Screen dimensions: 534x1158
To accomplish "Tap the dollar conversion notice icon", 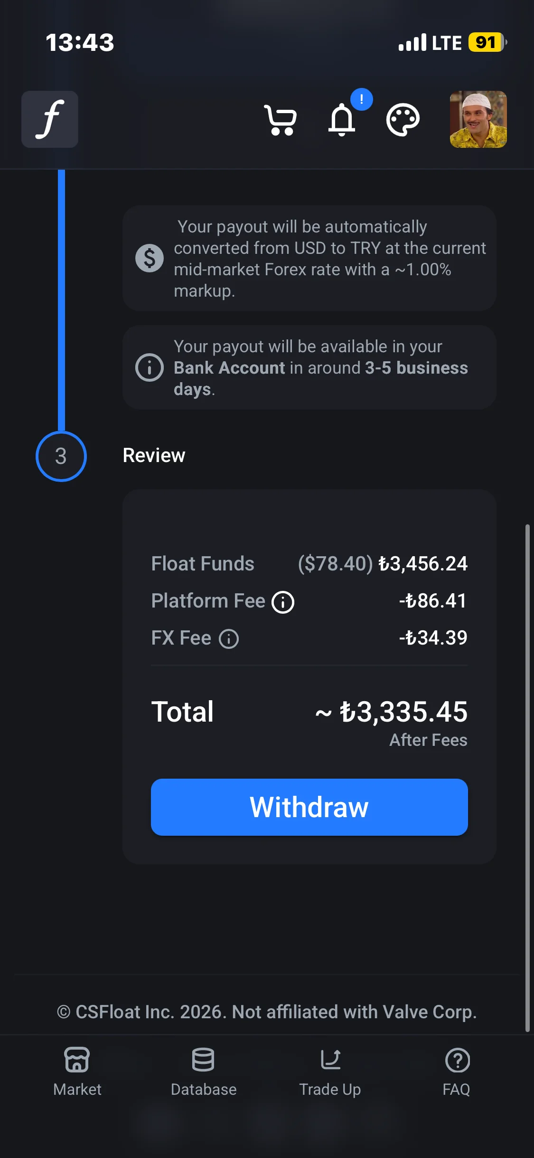I will [x=150, y=258].
